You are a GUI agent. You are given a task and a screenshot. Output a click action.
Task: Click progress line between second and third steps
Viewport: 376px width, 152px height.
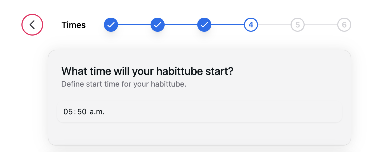[x=181, y=25]
